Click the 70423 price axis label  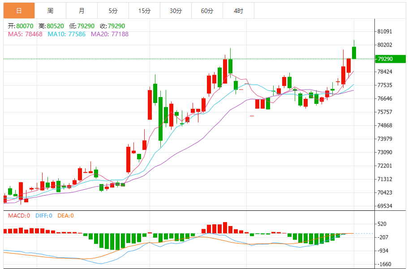click(x=385, y=192)
